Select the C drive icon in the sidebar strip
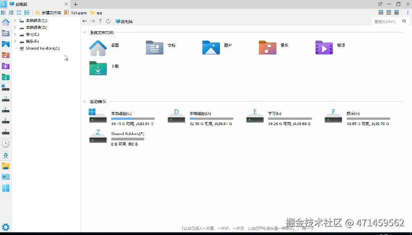Image resolution: width=412 pixels, height=235 pixels. tap(5, 88)
